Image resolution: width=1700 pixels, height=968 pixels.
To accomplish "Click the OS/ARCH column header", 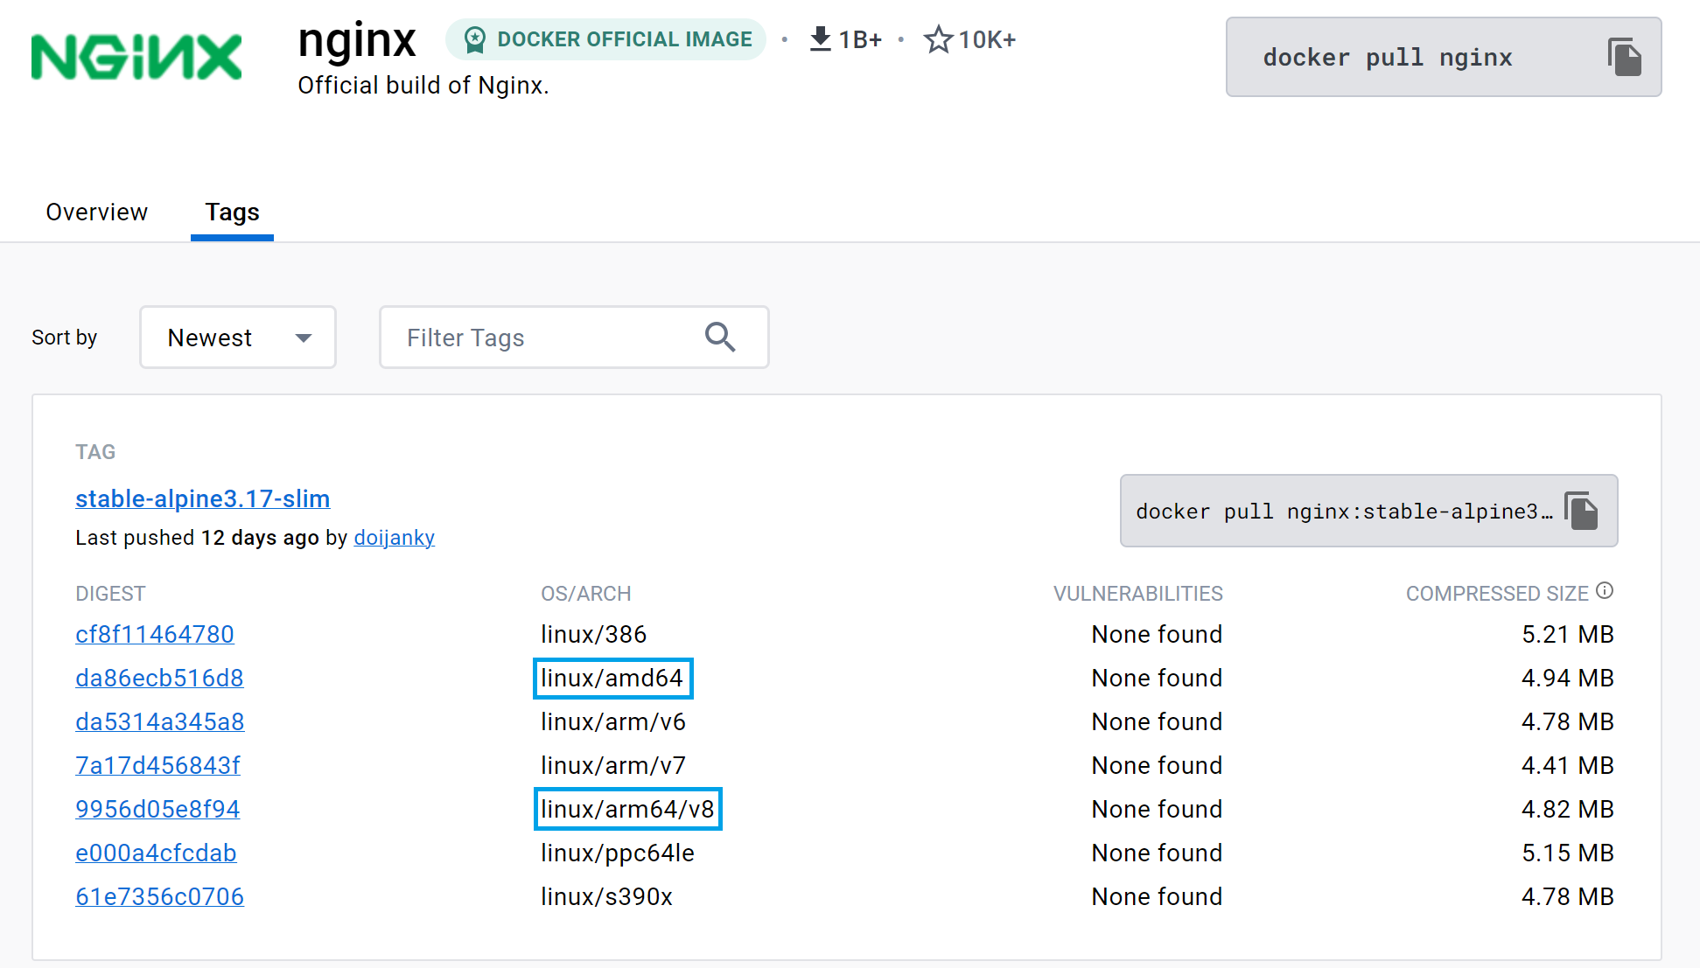I will tap(586, 594).
